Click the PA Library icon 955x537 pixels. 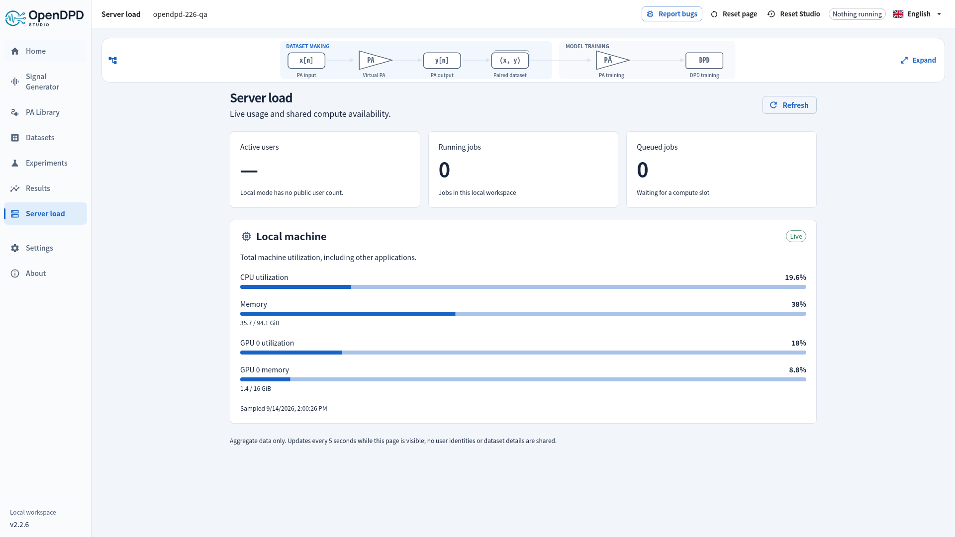(15, 112)
